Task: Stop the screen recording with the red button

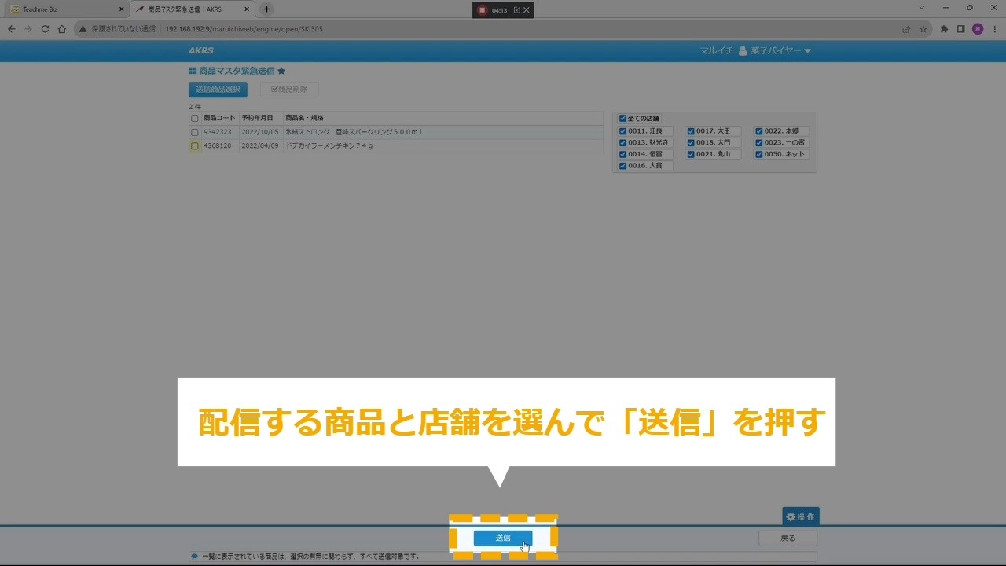Action: pyautogui.click(x=483, y=10)
